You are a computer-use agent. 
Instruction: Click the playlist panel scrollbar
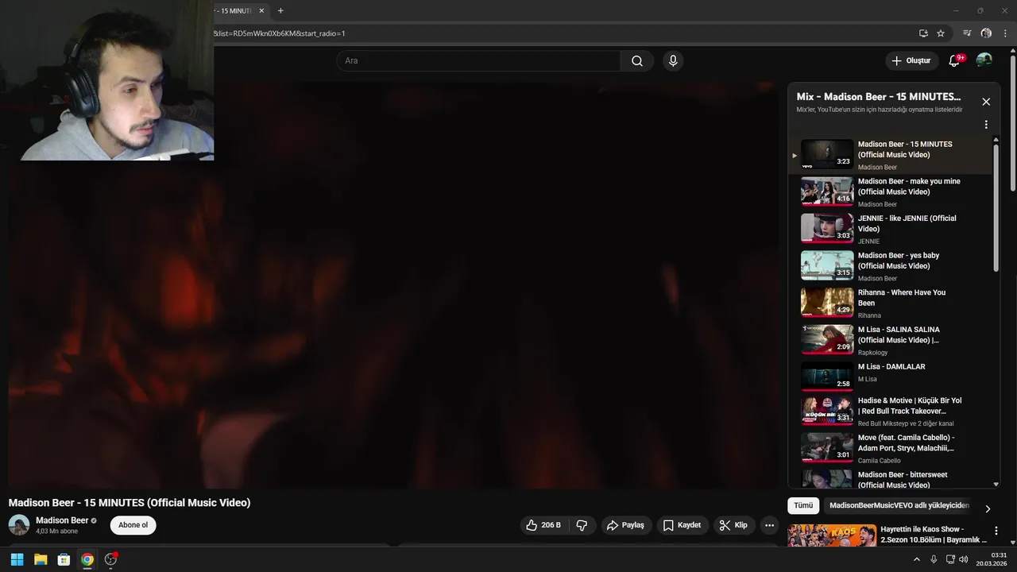[996, 208]
